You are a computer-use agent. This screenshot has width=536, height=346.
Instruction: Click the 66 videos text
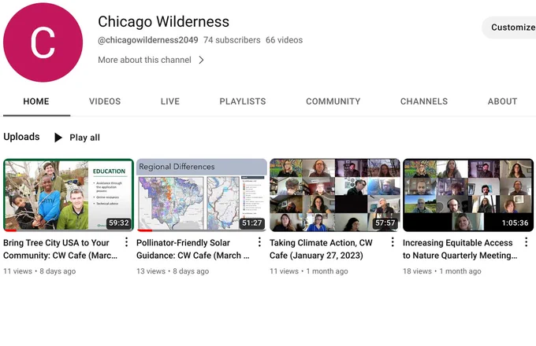coord(284,40)
